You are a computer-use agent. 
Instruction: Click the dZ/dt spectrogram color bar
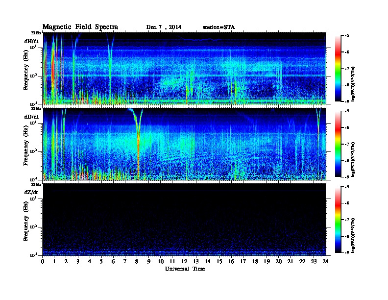[x=338, y=220]
